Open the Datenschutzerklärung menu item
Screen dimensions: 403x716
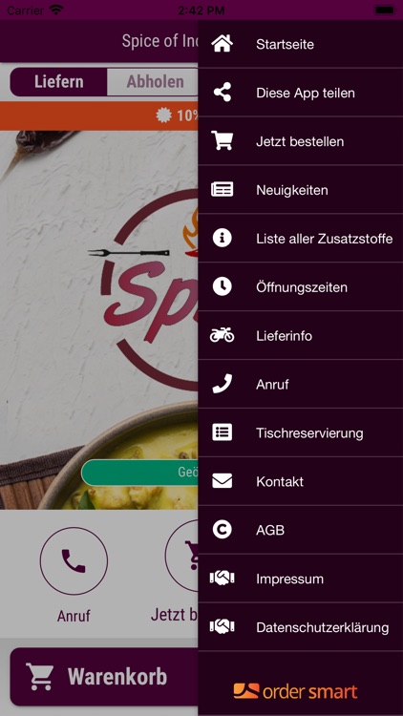(301, 627)
